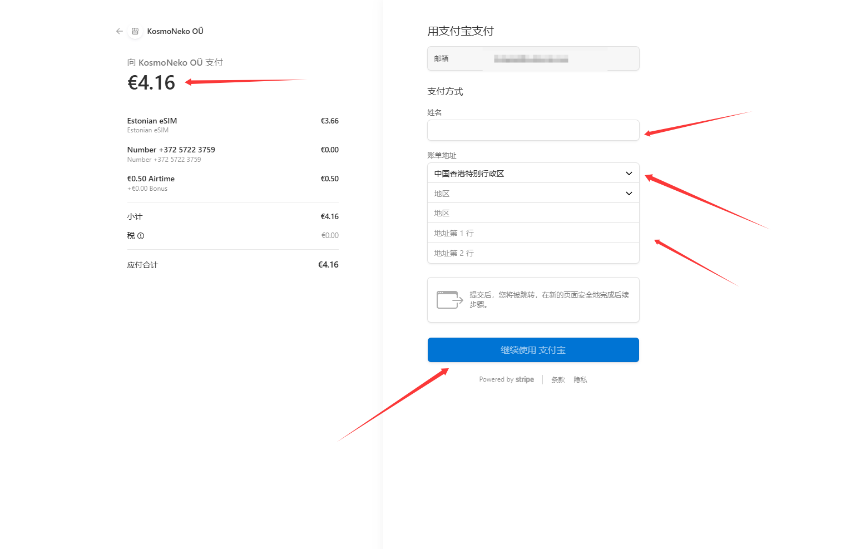
Task: Open the 条款 terms link
Action: coord(558,380)
